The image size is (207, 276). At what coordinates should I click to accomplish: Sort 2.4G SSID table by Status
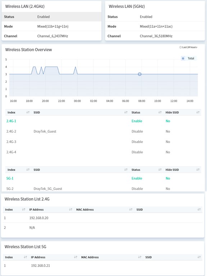tap(160, 112)
